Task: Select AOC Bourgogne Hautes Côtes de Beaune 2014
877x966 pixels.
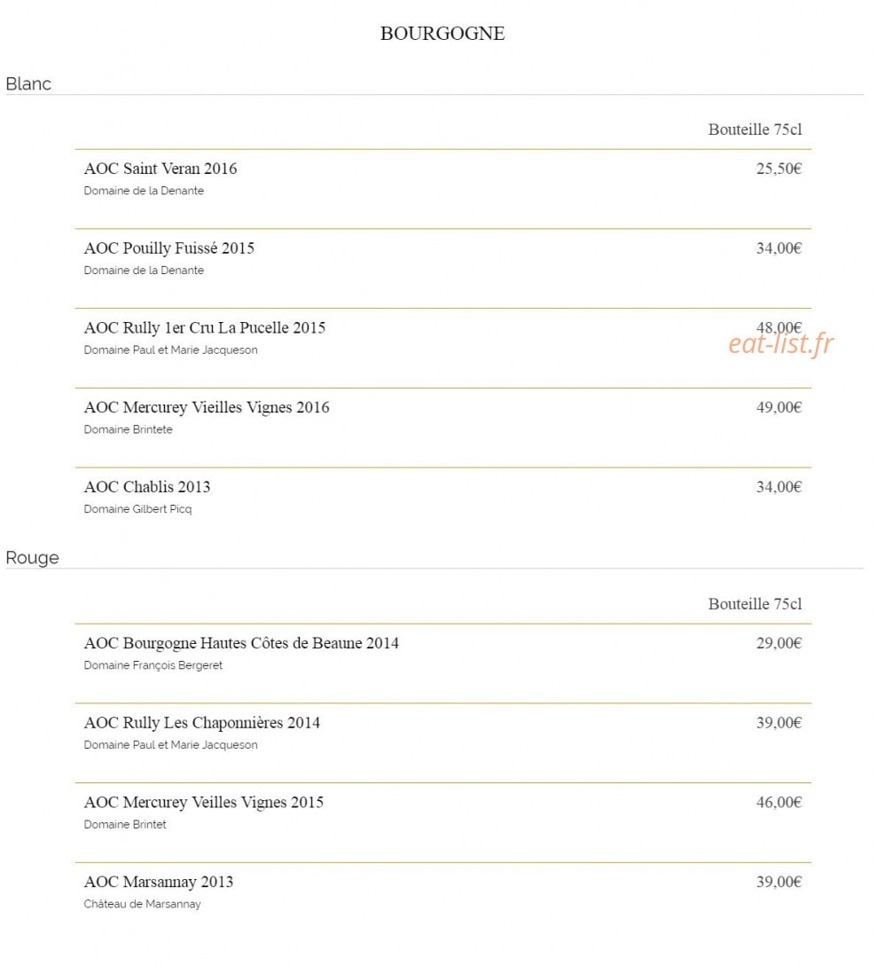Action: (241, 642)
